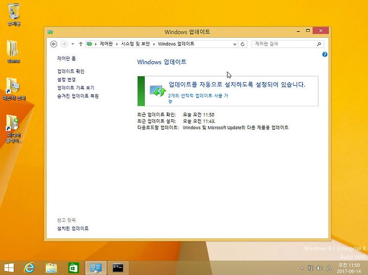Image resolution: width=368 pixels, height=275 pixels.
Task: Click the update status monitor icon
Action: click(x=157, y=91)
